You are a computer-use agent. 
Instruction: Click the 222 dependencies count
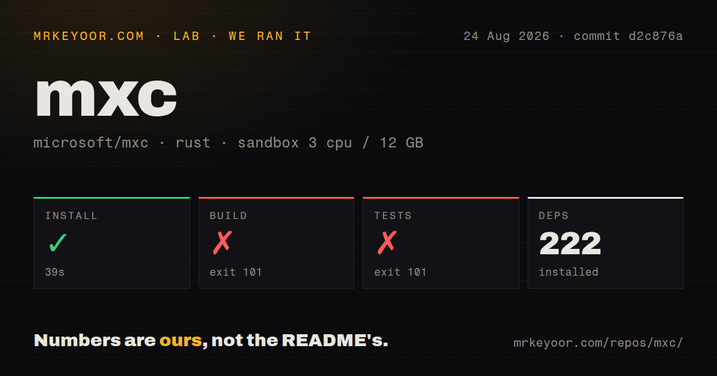pos(570,244)
